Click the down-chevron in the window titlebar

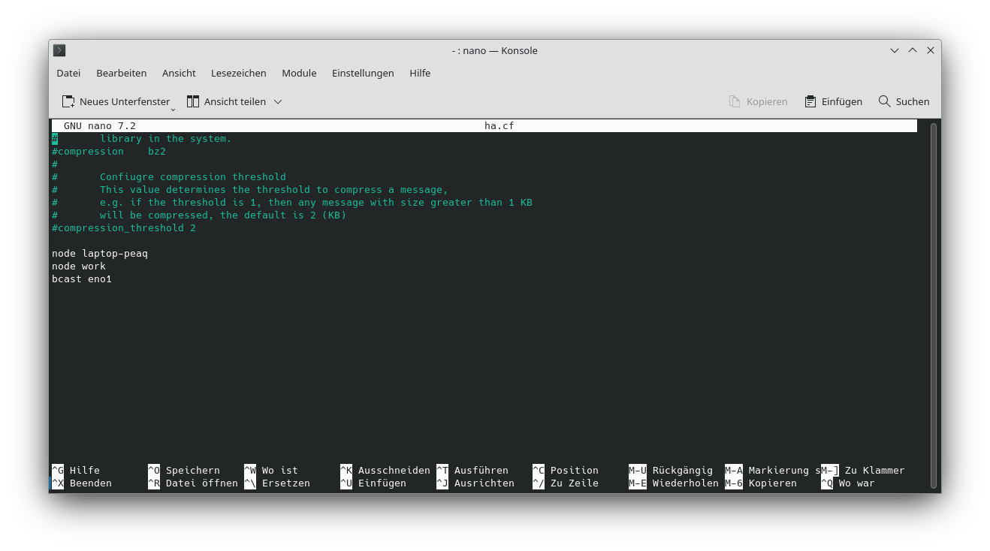click(894, 50)
